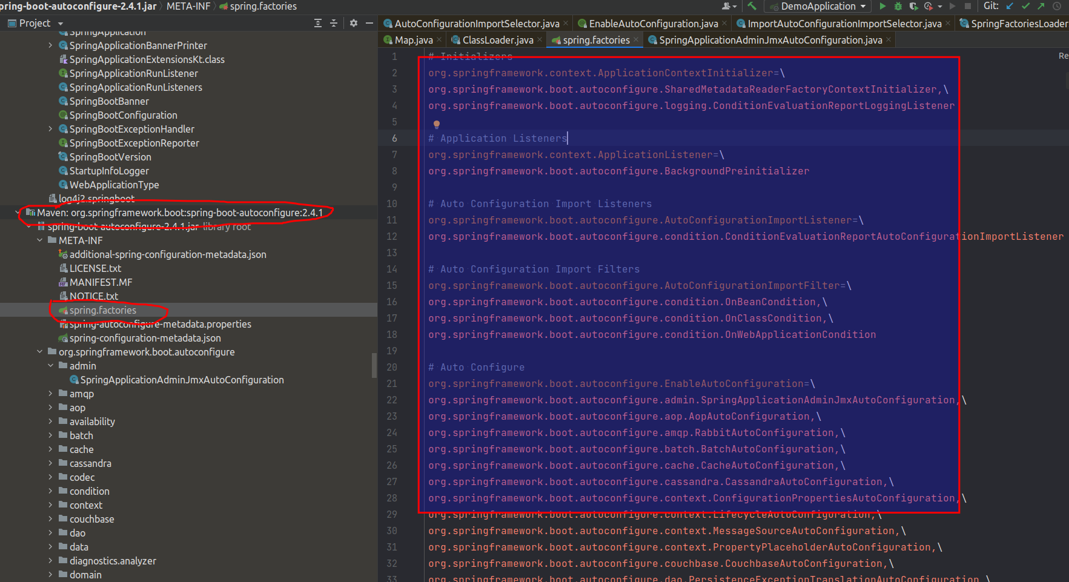Viewport: 1069px width, 582px height.
Task: Run DemoApplication with the green play icon
Action: (x=882, y=6)
